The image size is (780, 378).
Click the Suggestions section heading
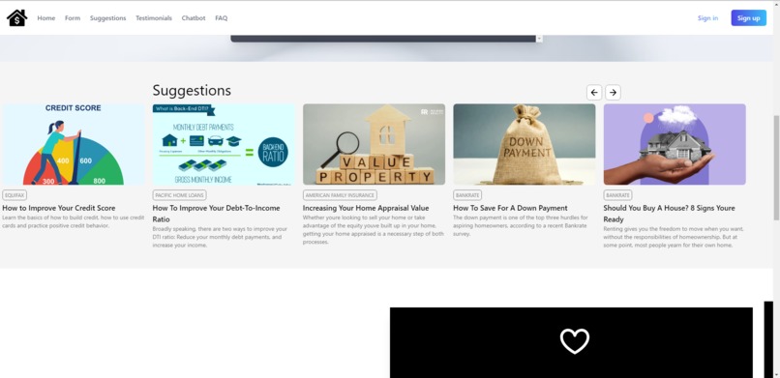[192, 91]
